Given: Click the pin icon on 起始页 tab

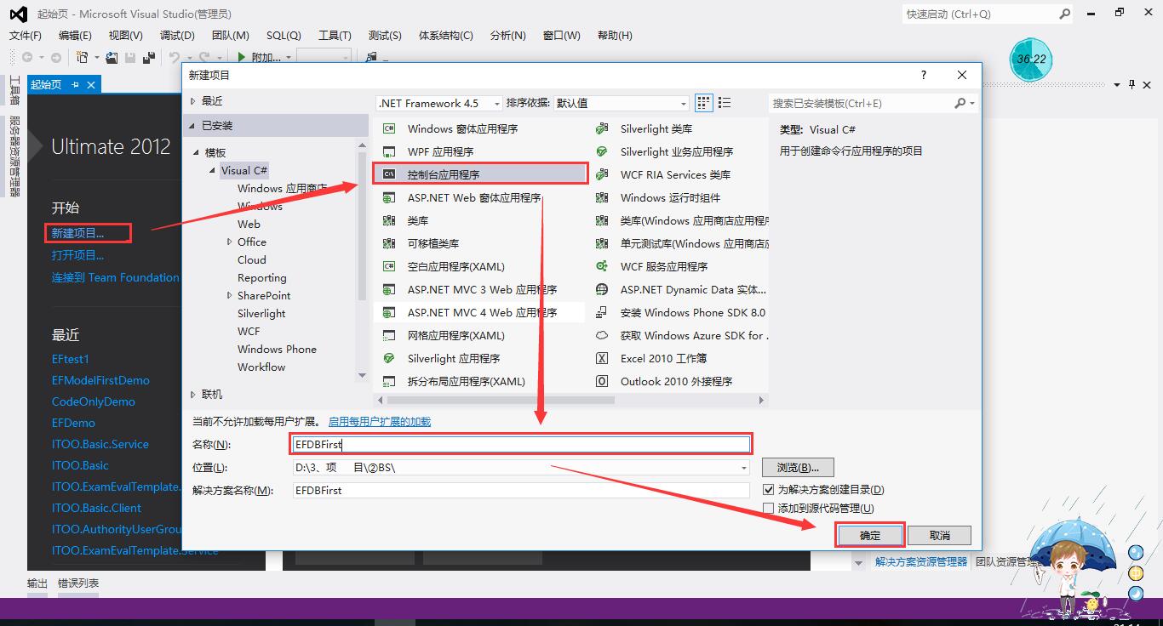Looking at the screenshot, I should click(75, 84).
